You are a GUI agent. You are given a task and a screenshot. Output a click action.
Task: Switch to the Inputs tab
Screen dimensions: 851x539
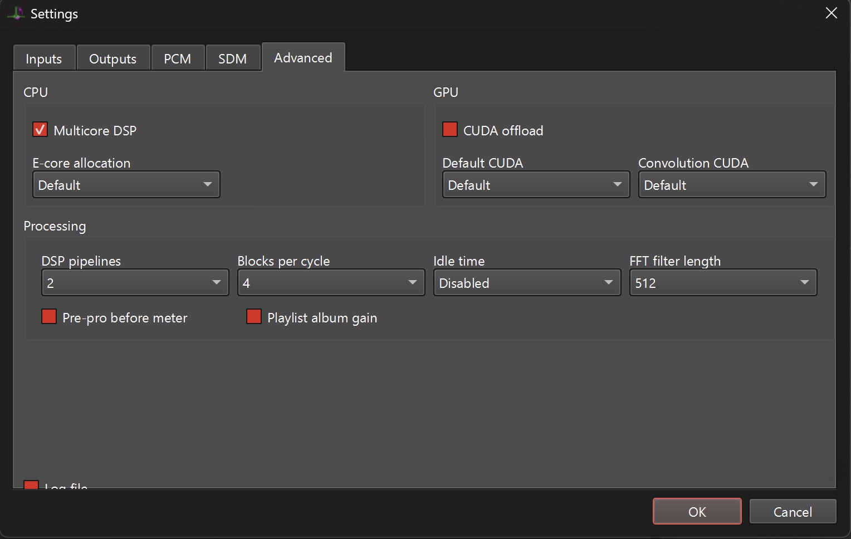[44, 58]
